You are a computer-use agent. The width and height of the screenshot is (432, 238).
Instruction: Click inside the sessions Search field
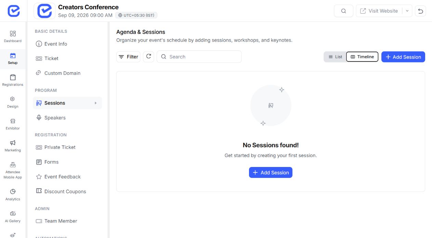pos(199,57)
